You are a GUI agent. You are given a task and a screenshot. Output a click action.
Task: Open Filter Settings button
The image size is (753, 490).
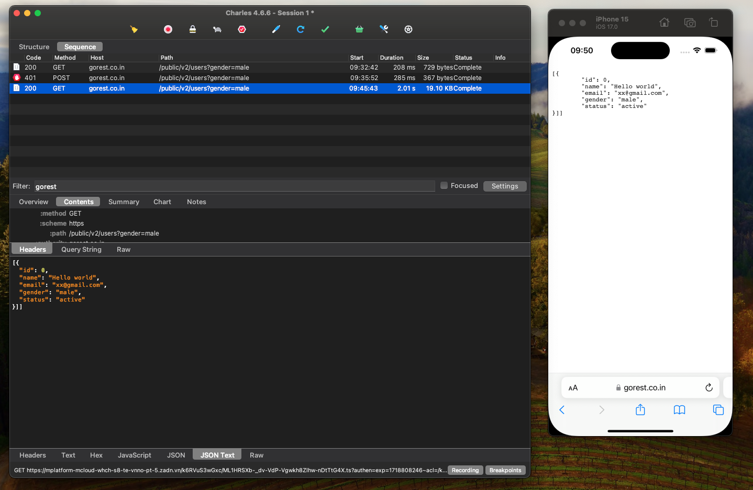(x=504, y=186)
